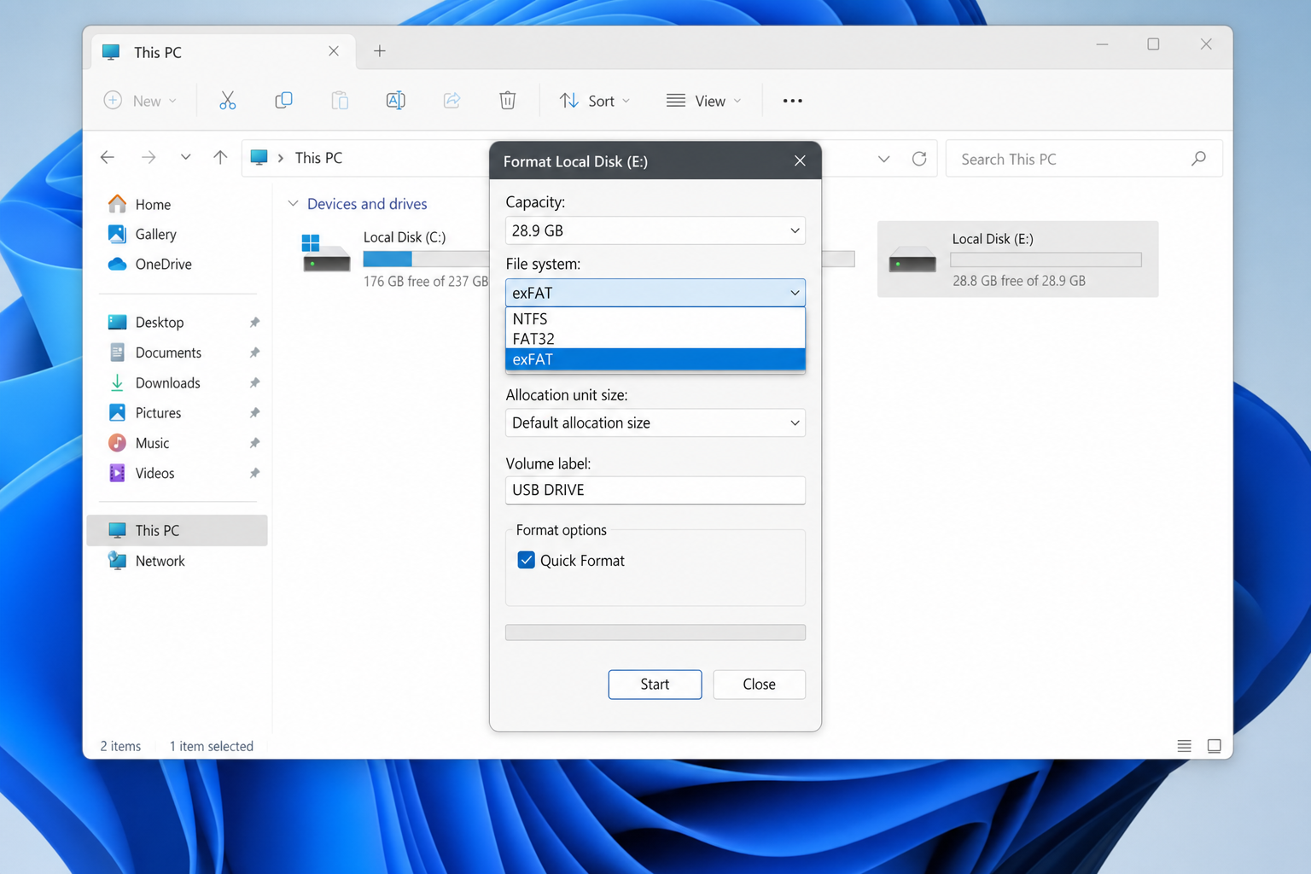Image resolution: width=1311 pixels, height=874 pixels.
Task: Go forward with the right arrow
Action: pos(149,157)
